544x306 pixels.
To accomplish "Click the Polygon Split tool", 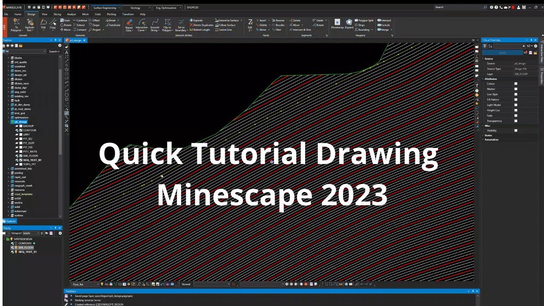I will pyautogui.click(x=364, y=20).
